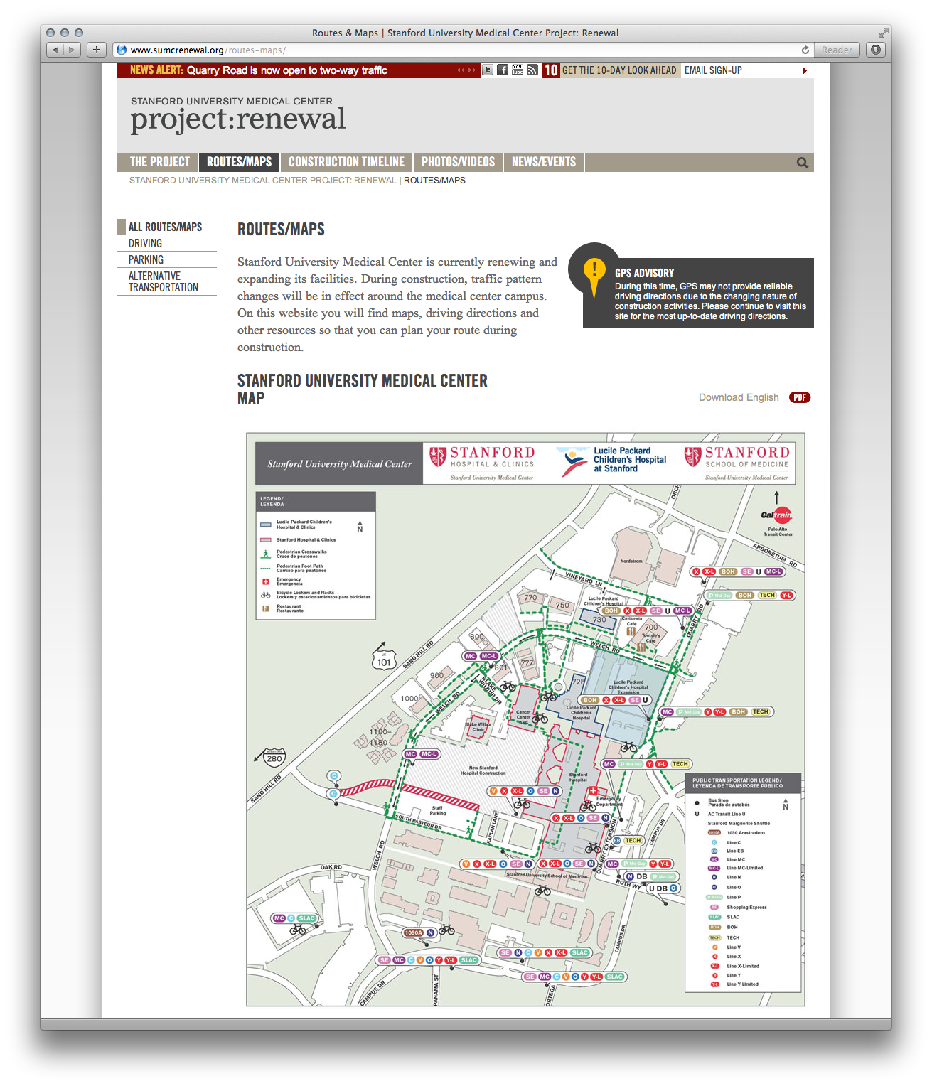Screen dimensions: 932x1086
Task: Click Download English link
Action: click(739, 397)
